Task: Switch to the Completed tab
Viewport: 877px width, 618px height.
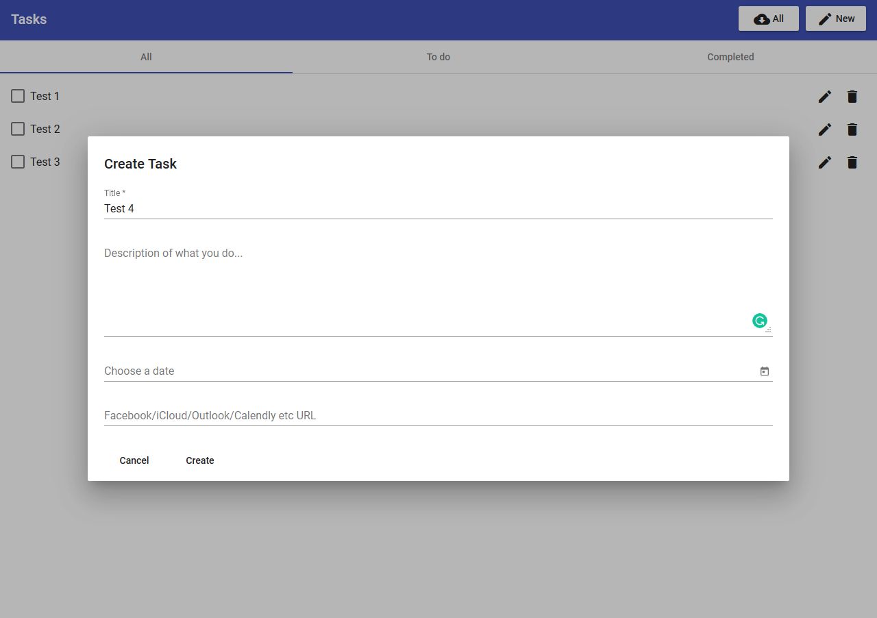Action: (x=730, y=57)
